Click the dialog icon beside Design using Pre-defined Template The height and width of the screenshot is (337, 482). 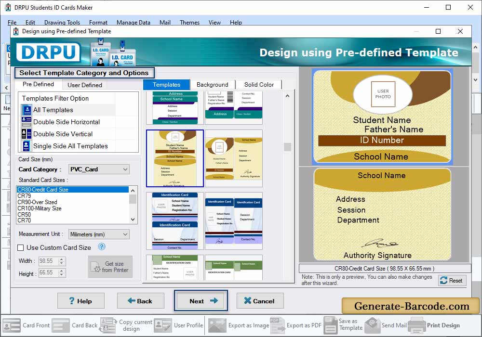(x=16, y=31)
